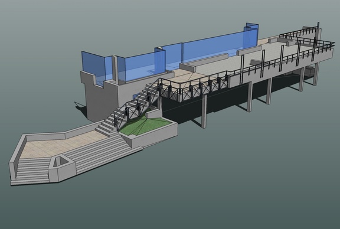340x229 pixels.
Task: Click the second support column under the deck
Action: (x=249, y=97)
